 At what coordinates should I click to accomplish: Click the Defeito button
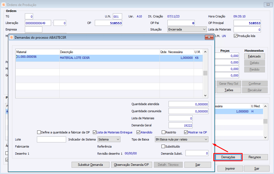254,63
